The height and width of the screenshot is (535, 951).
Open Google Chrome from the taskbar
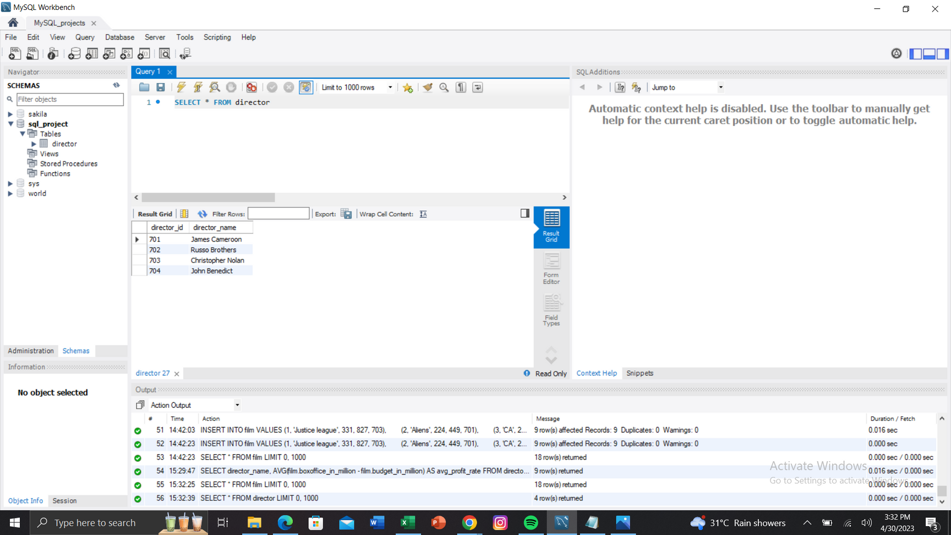469,522
